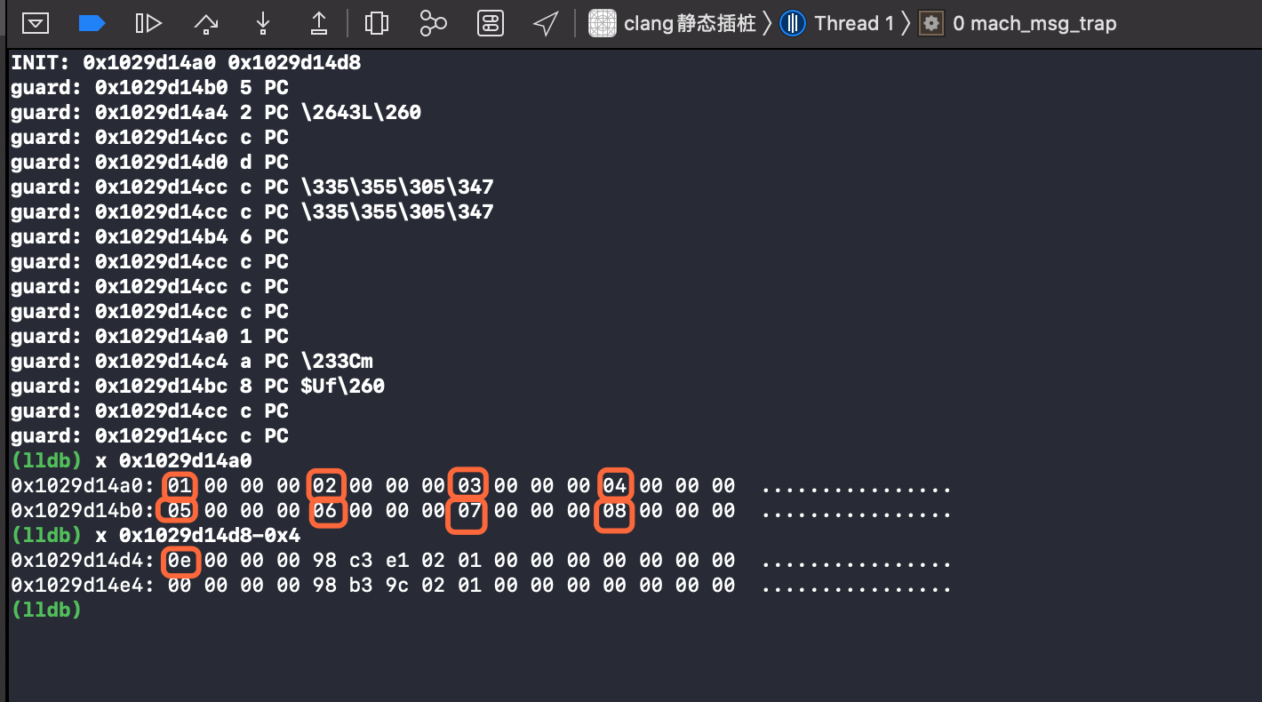Click the $Uf\260 text after PC
The image size is (1262, 702).
tap(342, 386)
